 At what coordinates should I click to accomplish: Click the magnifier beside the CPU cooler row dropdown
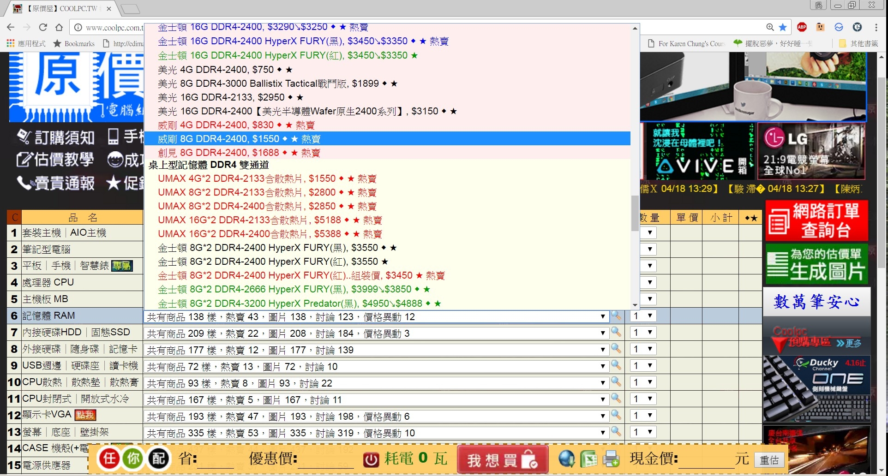pyautogui.click(x=616, y=381)
